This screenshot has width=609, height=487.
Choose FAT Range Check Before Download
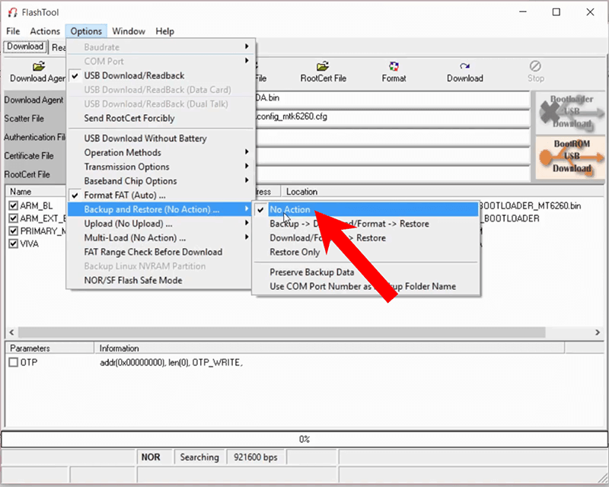coord(160,253)
